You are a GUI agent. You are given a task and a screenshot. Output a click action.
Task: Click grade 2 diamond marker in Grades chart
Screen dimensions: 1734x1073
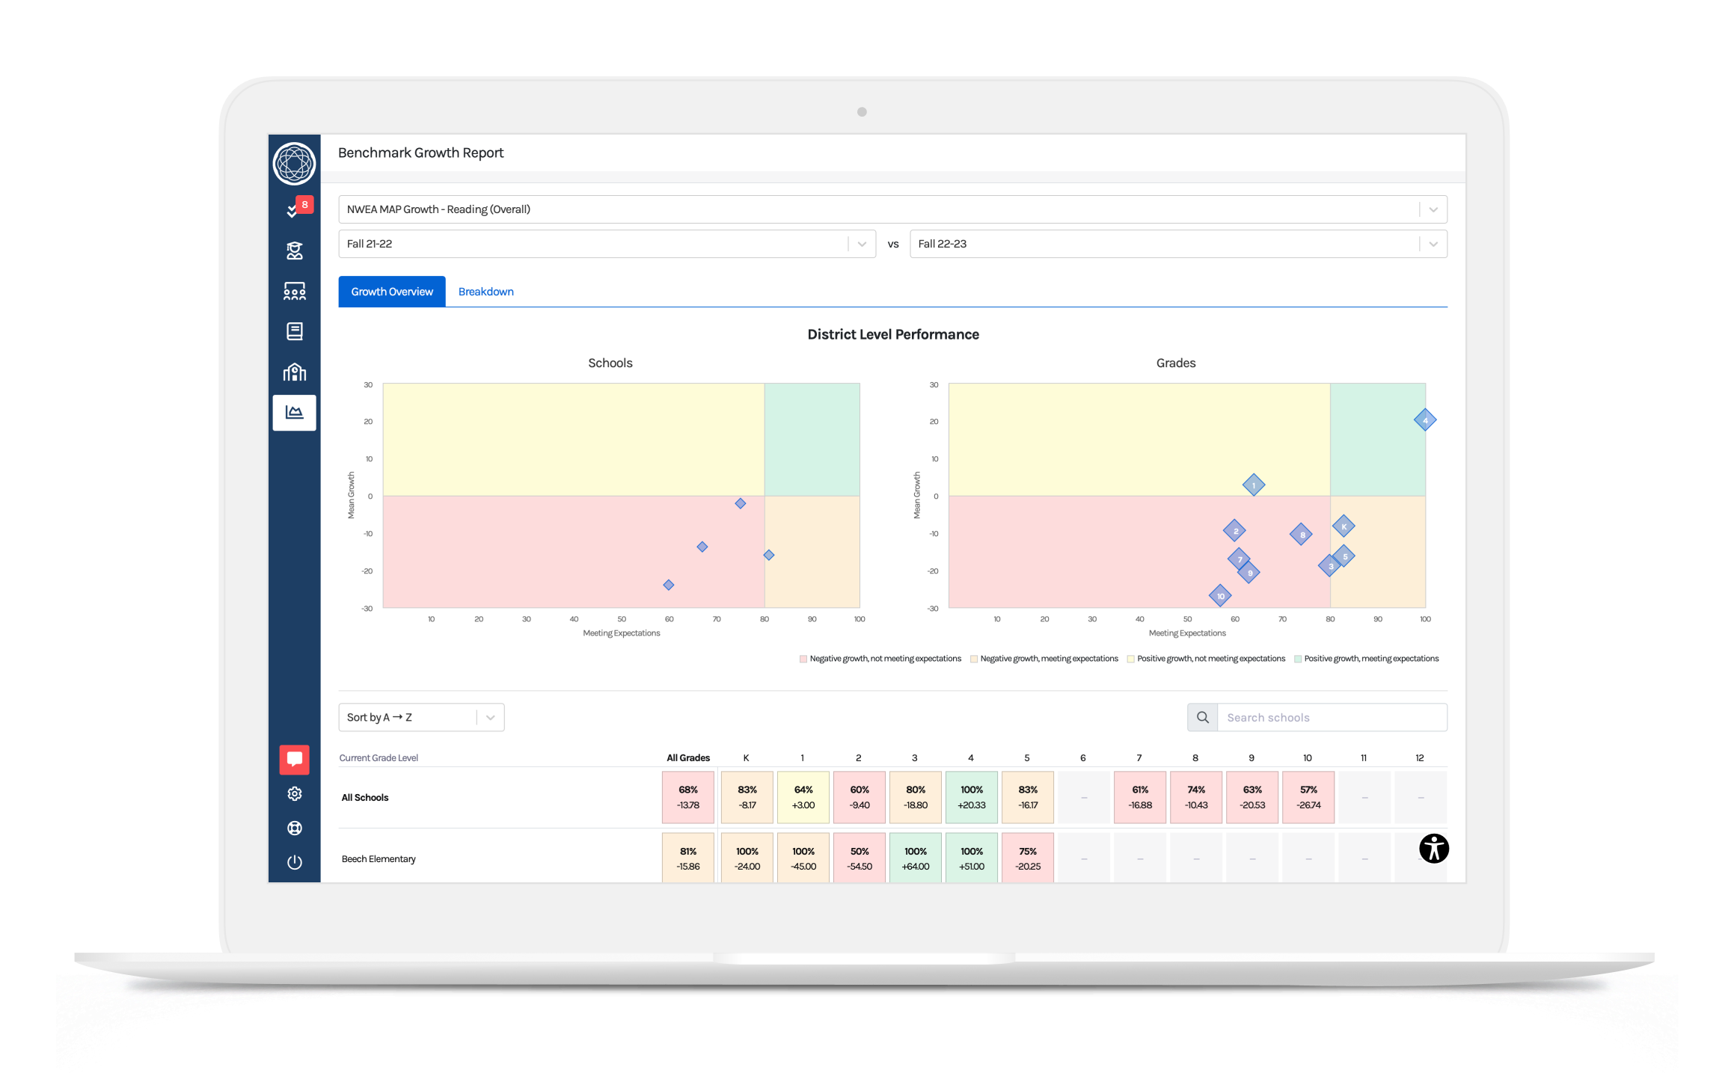click(x=1235, y=531)
